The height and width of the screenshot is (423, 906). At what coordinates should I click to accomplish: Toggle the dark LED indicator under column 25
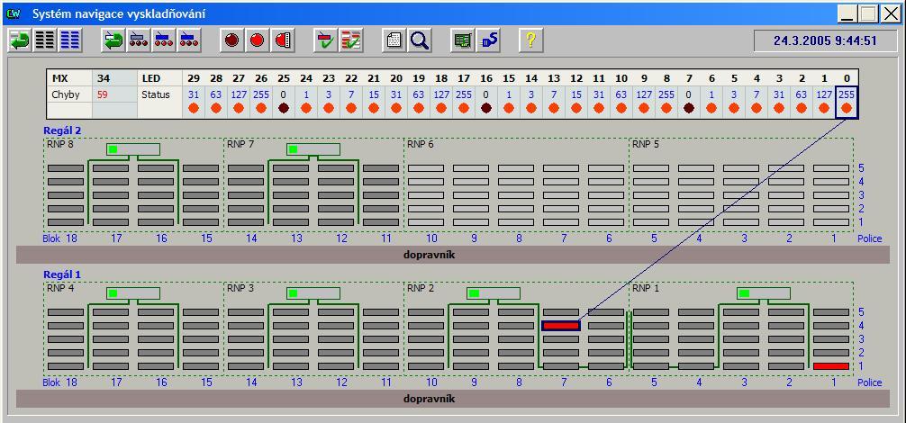click(x=284, y=109)
